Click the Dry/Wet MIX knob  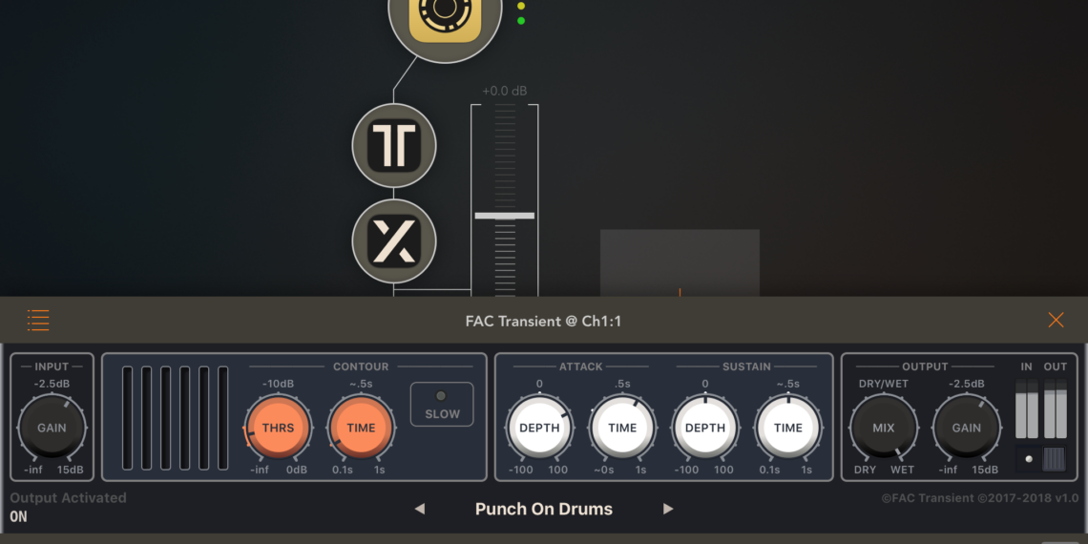tap(884, 428)
